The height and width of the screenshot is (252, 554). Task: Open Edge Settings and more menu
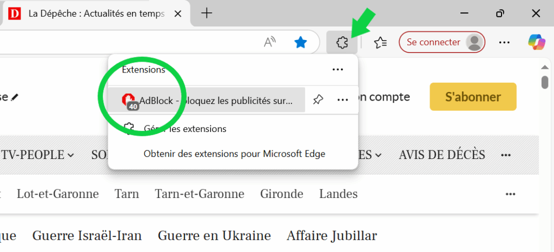pyautogui.click(x=504, y=42)
